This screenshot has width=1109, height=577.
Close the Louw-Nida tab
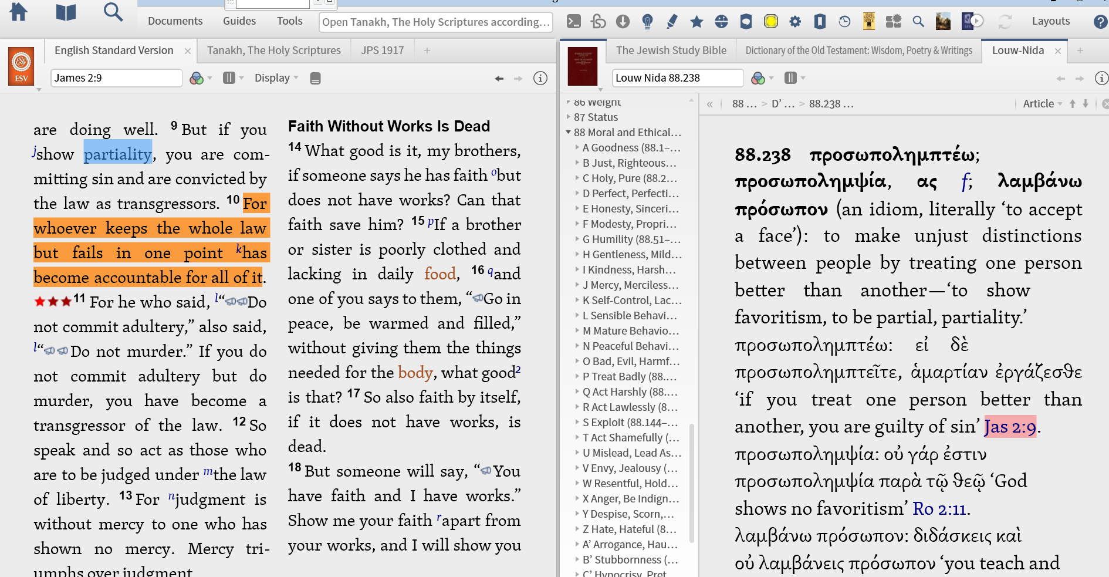[1058, 51]
